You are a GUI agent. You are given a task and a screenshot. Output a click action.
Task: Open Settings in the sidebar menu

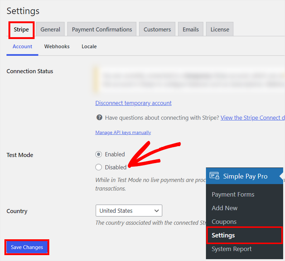point(245,235)
